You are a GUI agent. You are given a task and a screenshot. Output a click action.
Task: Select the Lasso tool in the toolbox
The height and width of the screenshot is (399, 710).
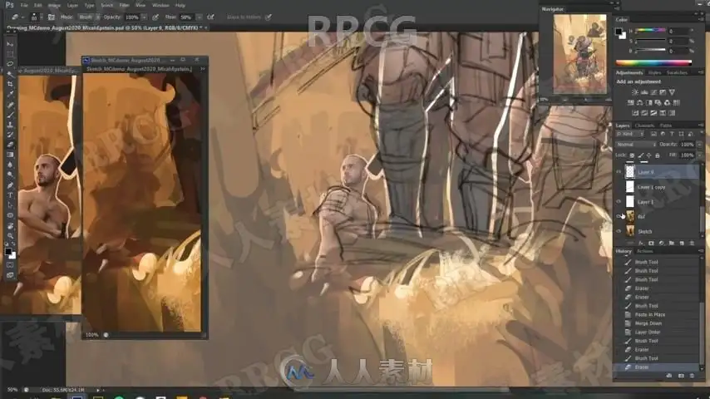tap(10, 64)
